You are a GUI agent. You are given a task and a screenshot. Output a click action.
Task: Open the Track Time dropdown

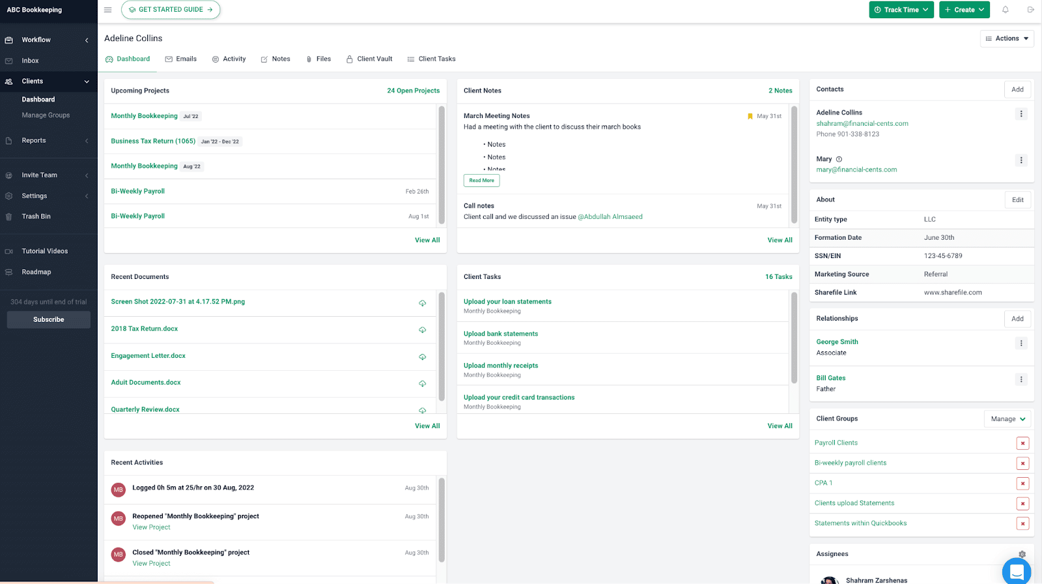(901, 10)
